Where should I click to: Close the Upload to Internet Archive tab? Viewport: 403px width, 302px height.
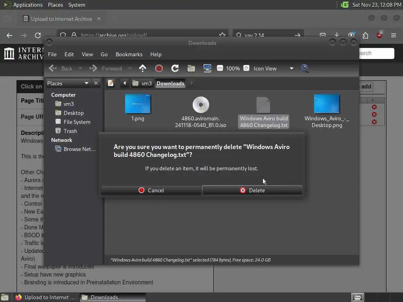99,18
